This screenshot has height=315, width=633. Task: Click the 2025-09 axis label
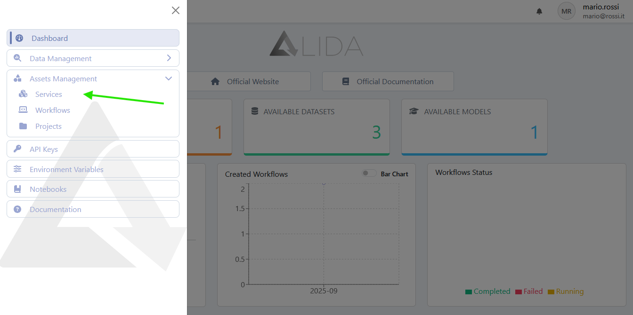click(x=324, y=291)
